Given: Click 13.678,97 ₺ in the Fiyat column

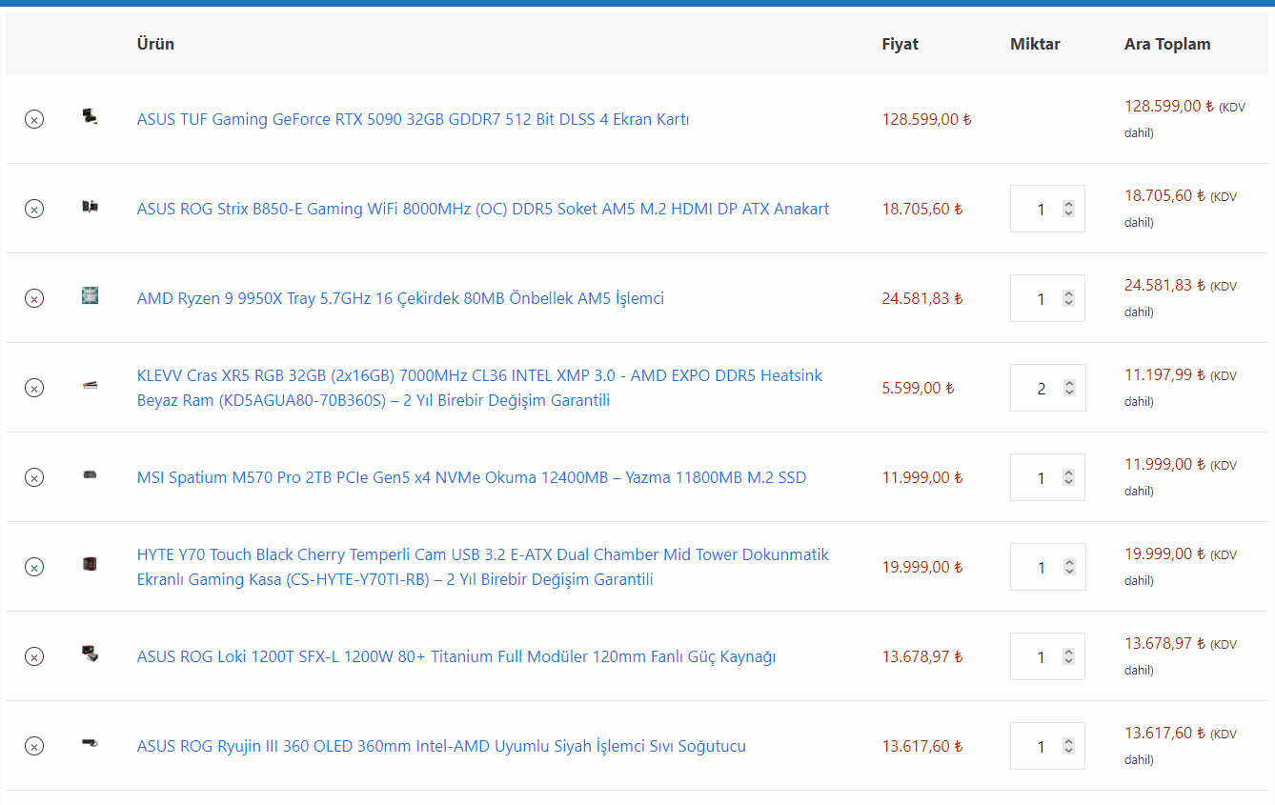Looking at the screenshot, I should click(x=922, y=656).
